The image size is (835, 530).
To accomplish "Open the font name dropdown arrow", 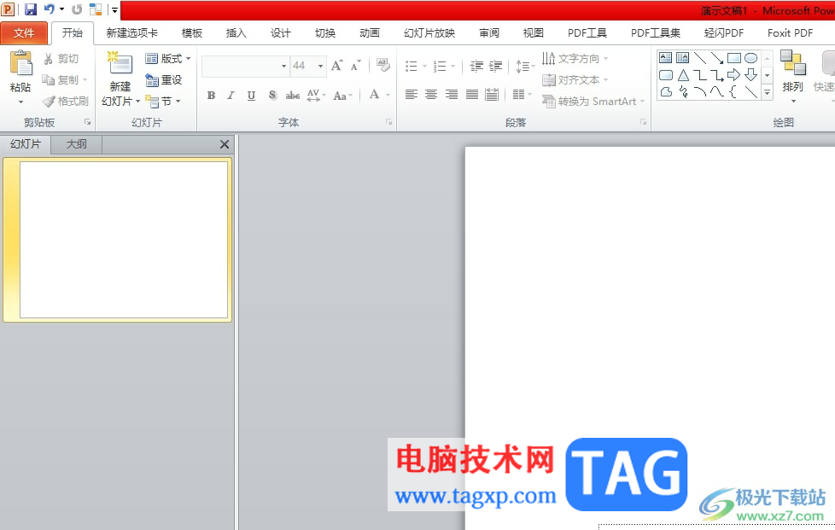I will coord(283,66).
